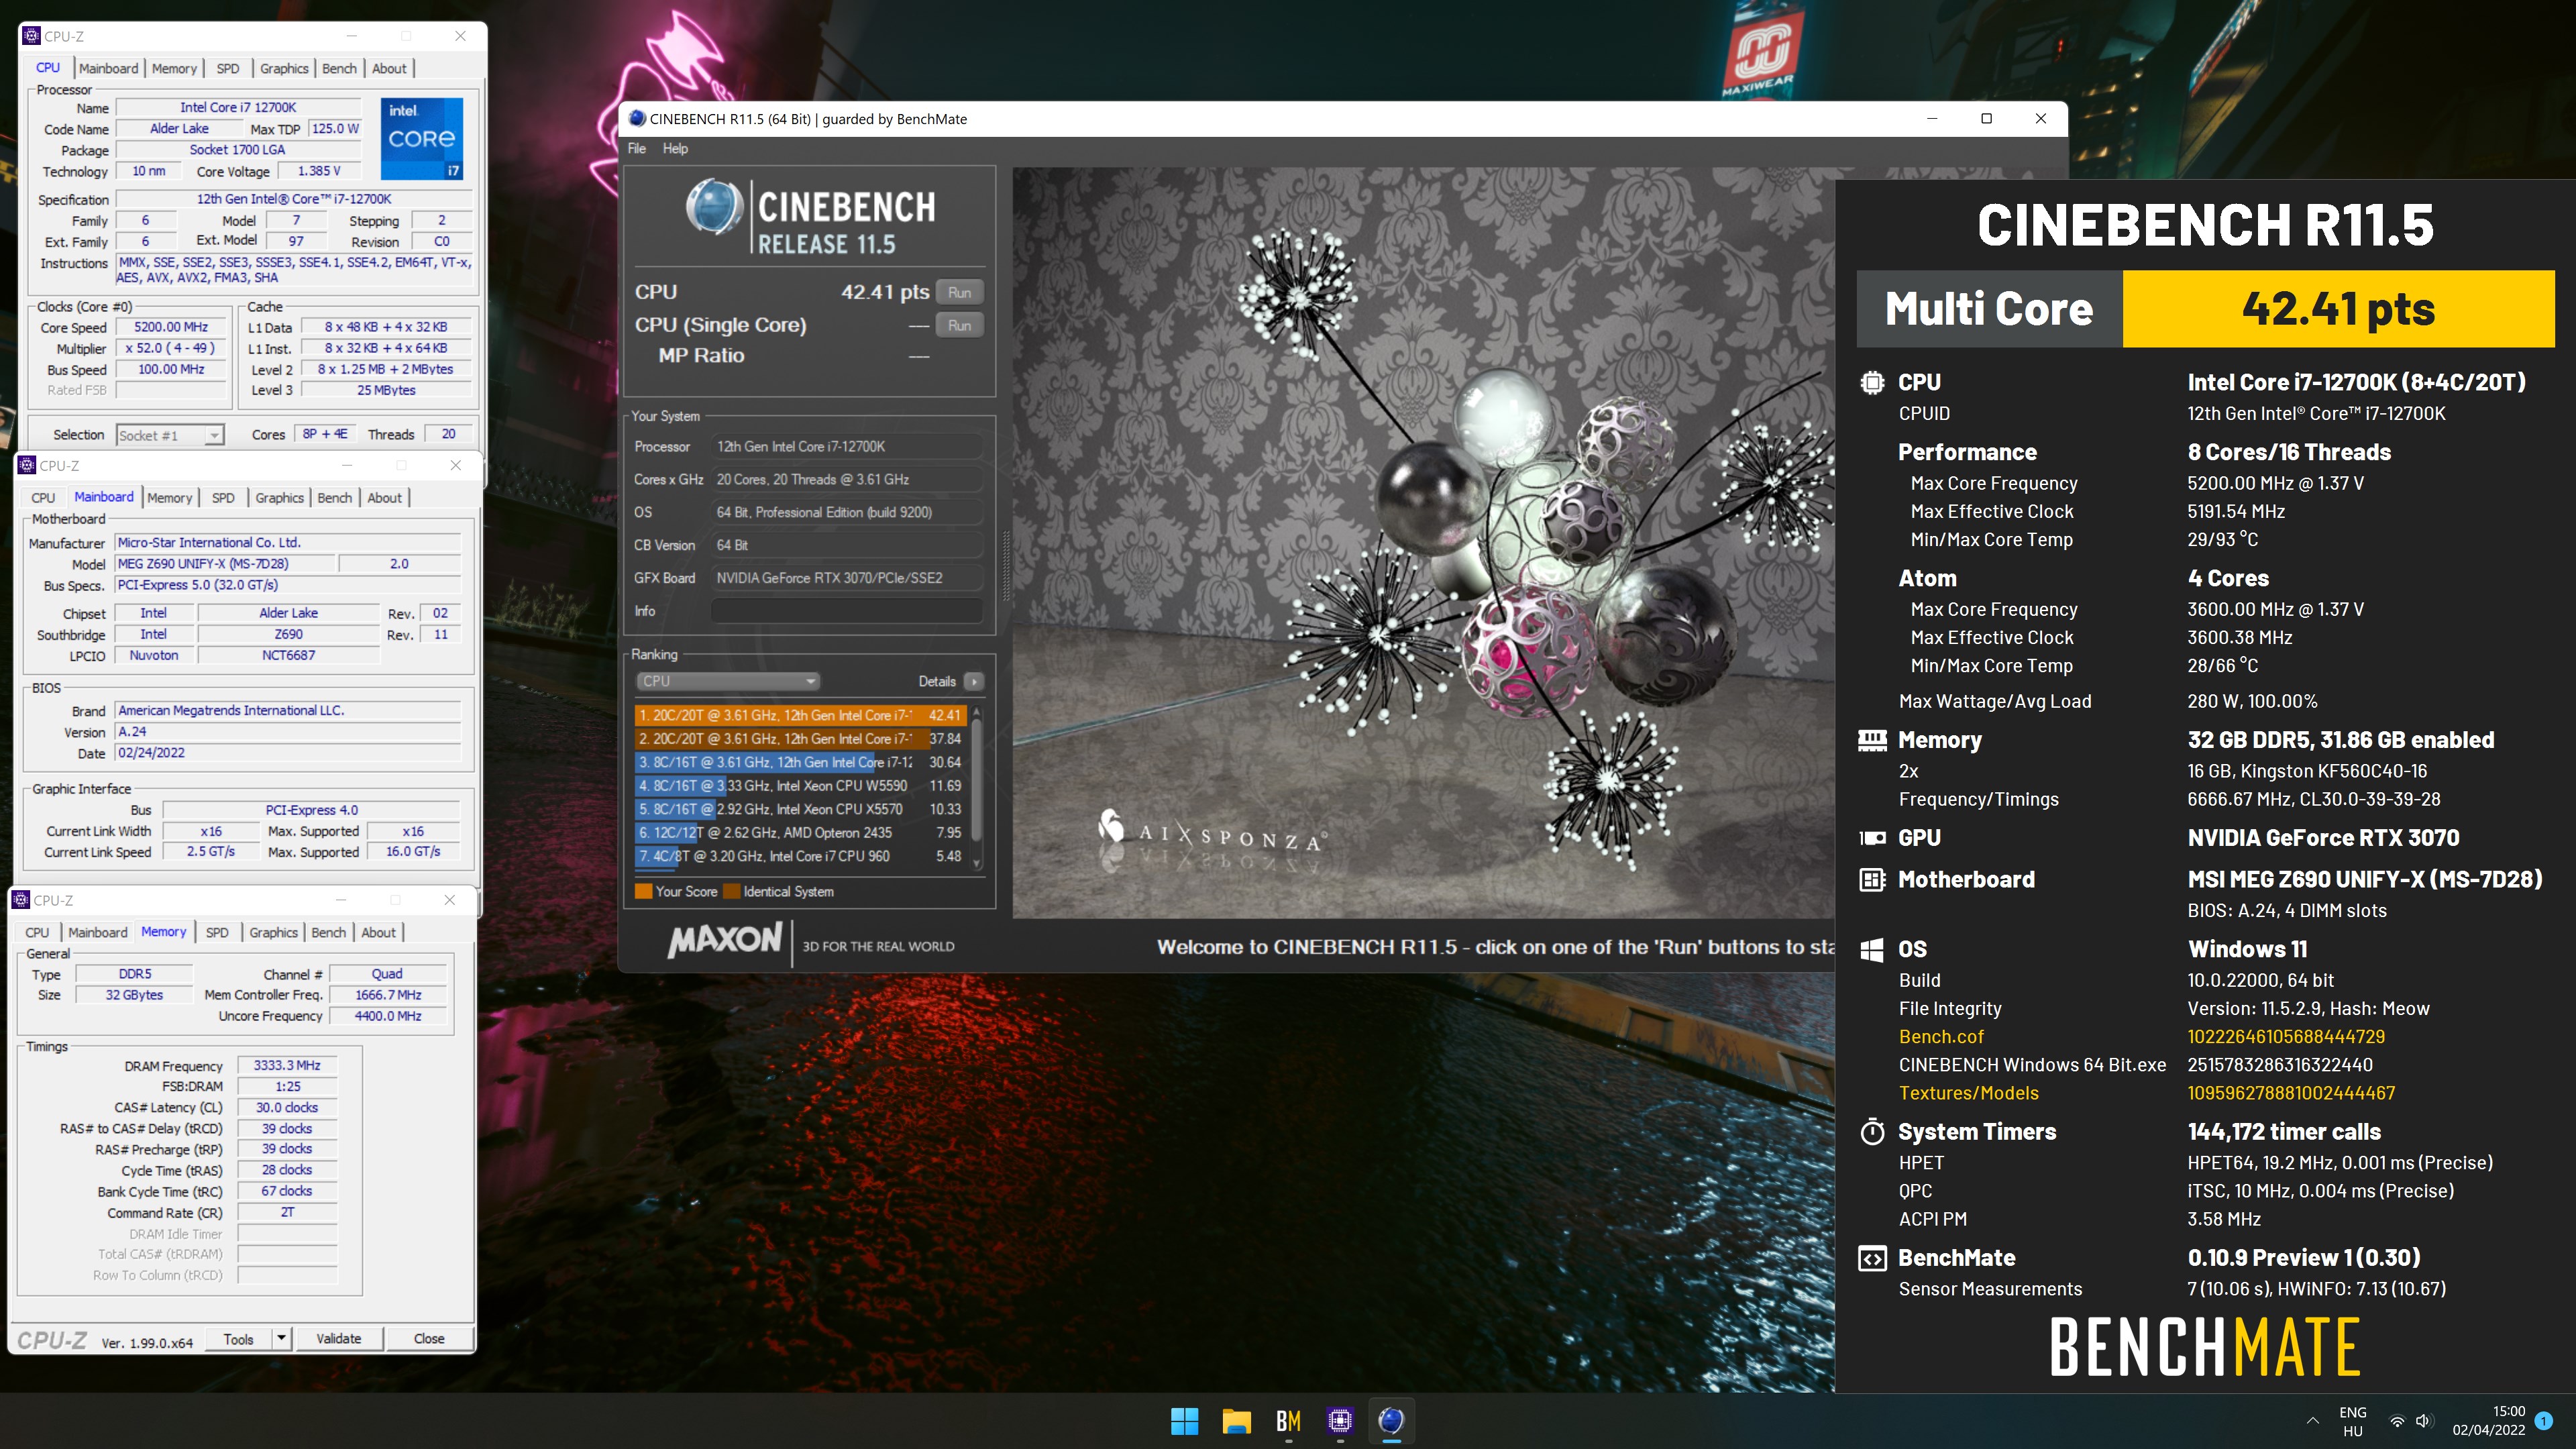2576x1449 pixels.
Task: Select ranking entry Xeon X5570
Action: (x=799, y=809)
